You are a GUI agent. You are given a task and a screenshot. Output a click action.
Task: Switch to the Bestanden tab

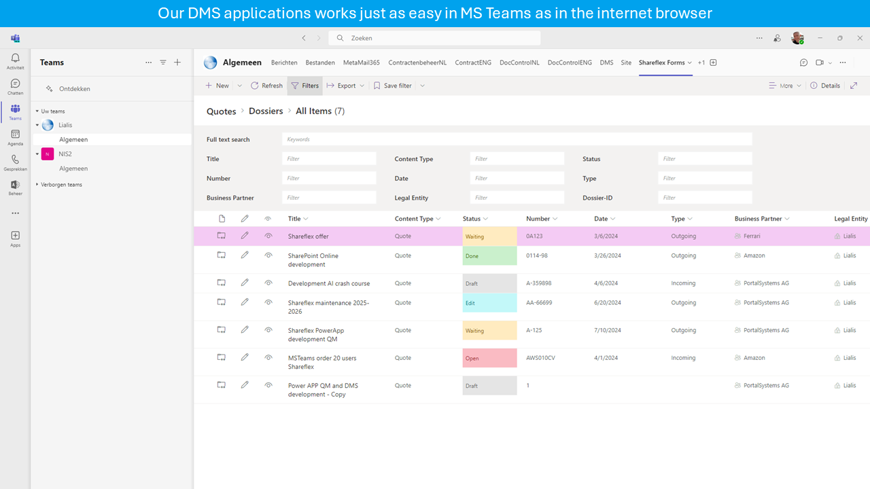point(320,62)
